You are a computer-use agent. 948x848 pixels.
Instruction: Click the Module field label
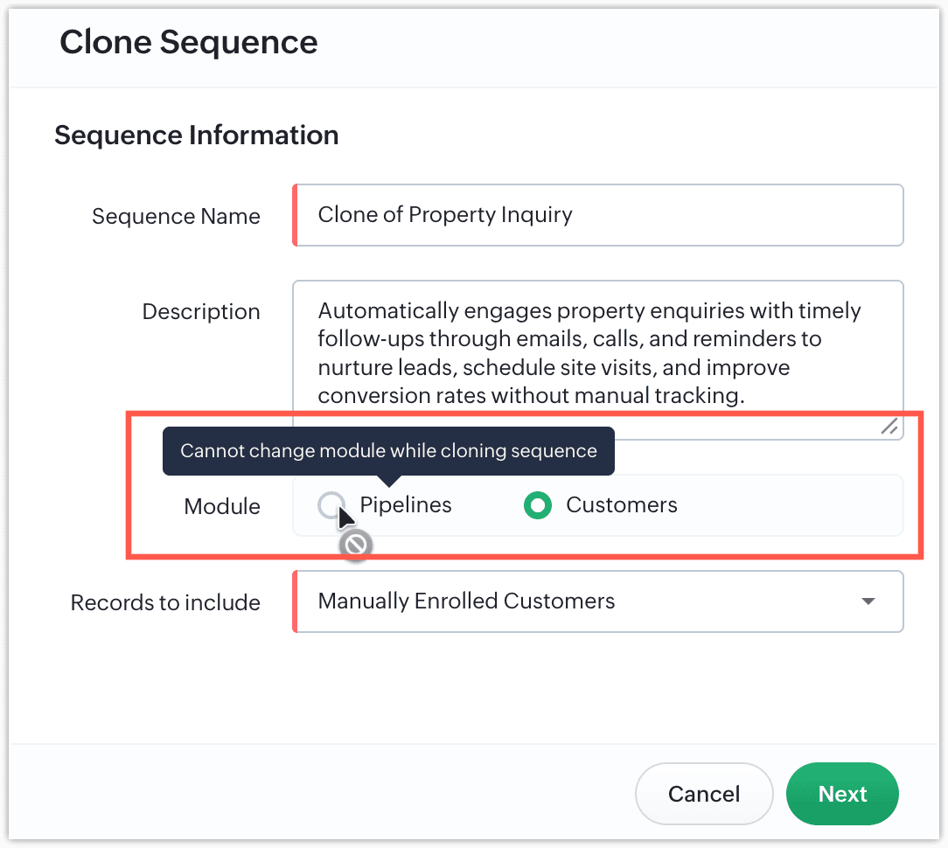pos(222,506)
